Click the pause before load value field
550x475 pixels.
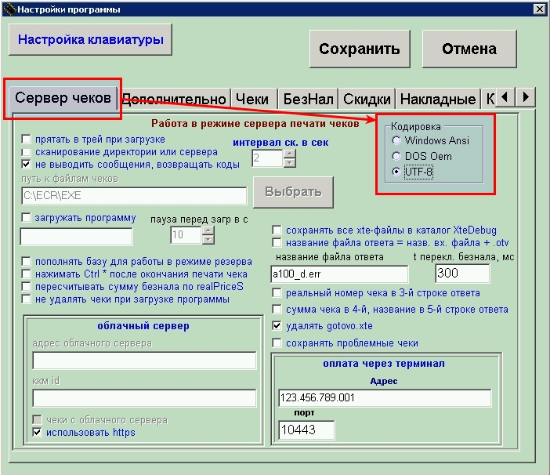point(186,234)
